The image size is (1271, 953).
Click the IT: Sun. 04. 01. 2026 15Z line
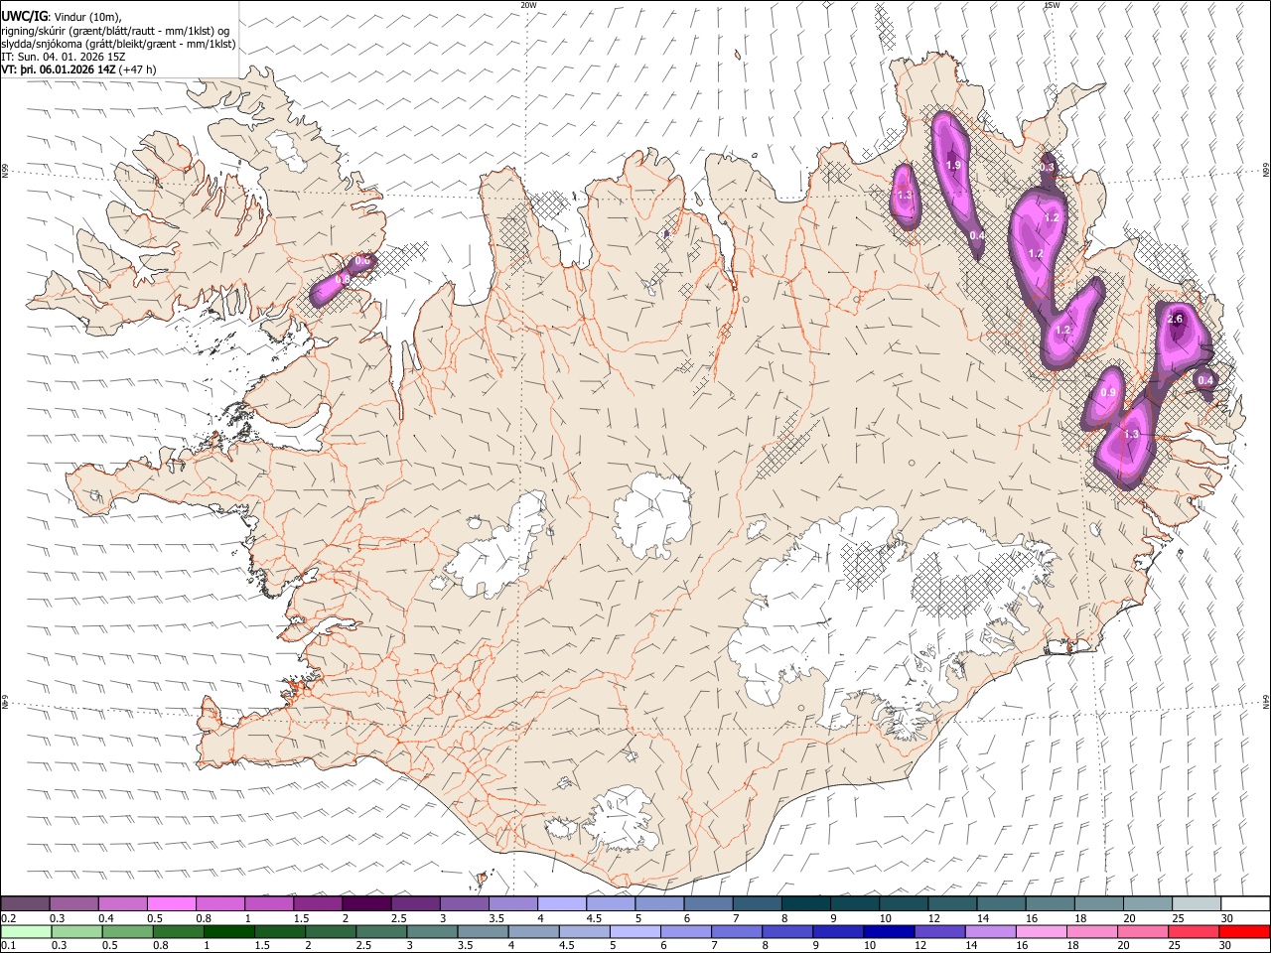pos(64,57)
